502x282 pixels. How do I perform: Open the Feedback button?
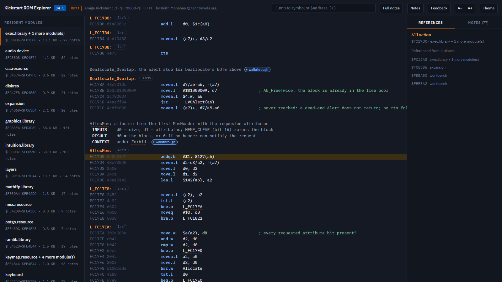(439, 8)
